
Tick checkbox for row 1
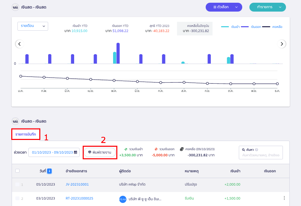point(17,185)
